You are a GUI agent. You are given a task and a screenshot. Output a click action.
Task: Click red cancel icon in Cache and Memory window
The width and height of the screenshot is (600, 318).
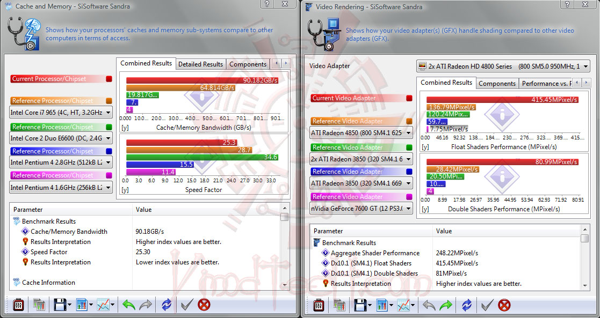point(204,305)
